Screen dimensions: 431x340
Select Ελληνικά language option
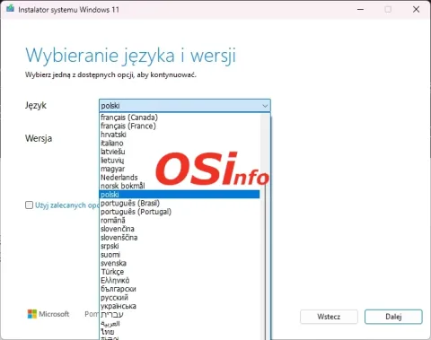[x=180, y=281]
